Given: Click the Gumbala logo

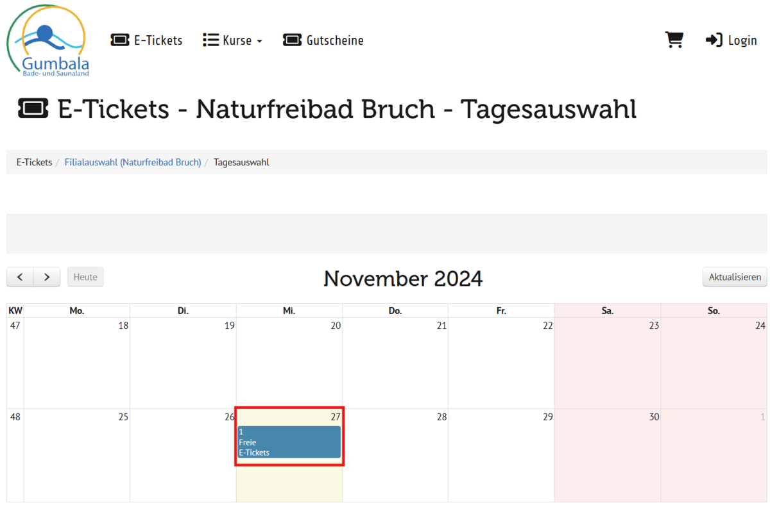Looking at the screenshot, I should [x=47, y=40].
